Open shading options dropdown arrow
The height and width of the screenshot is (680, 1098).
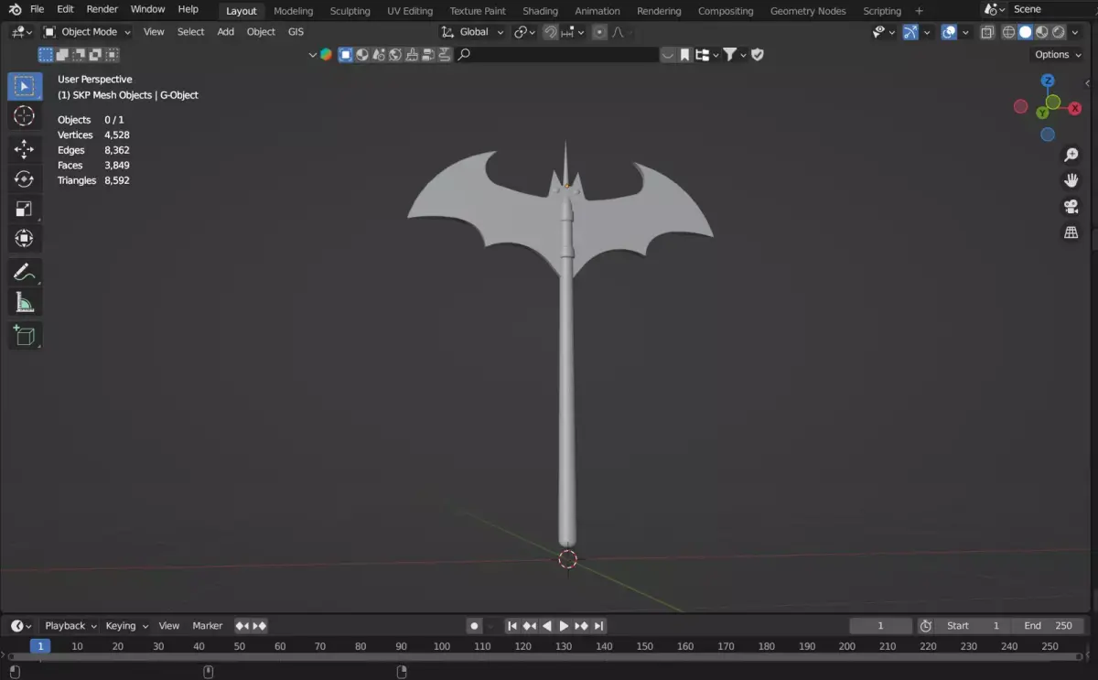pyautogui.click(x=1076, y=32)
